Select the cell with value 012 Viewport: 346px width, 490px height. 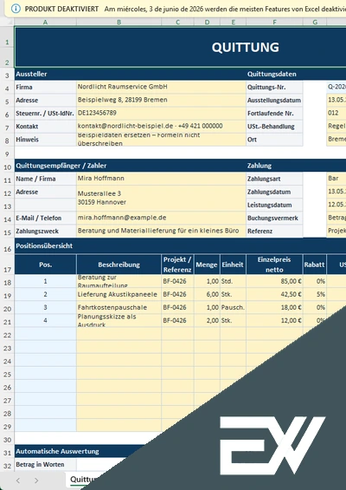click(x=336, y=113)
